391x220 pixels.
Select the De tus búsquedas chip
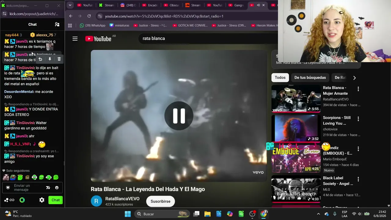(x=310, y=78)
